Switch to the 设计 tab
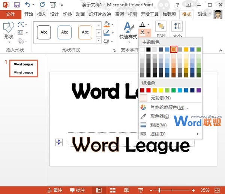The width and height of the screenshot is (225, 194). pyautogui.click(x=54, y=14)
